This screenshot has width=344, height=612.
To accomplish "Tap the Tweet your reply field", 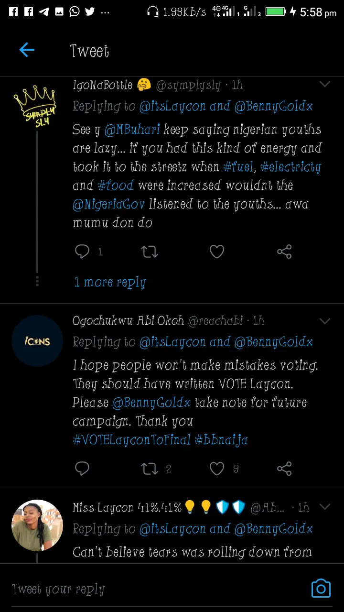I will 143,589.
